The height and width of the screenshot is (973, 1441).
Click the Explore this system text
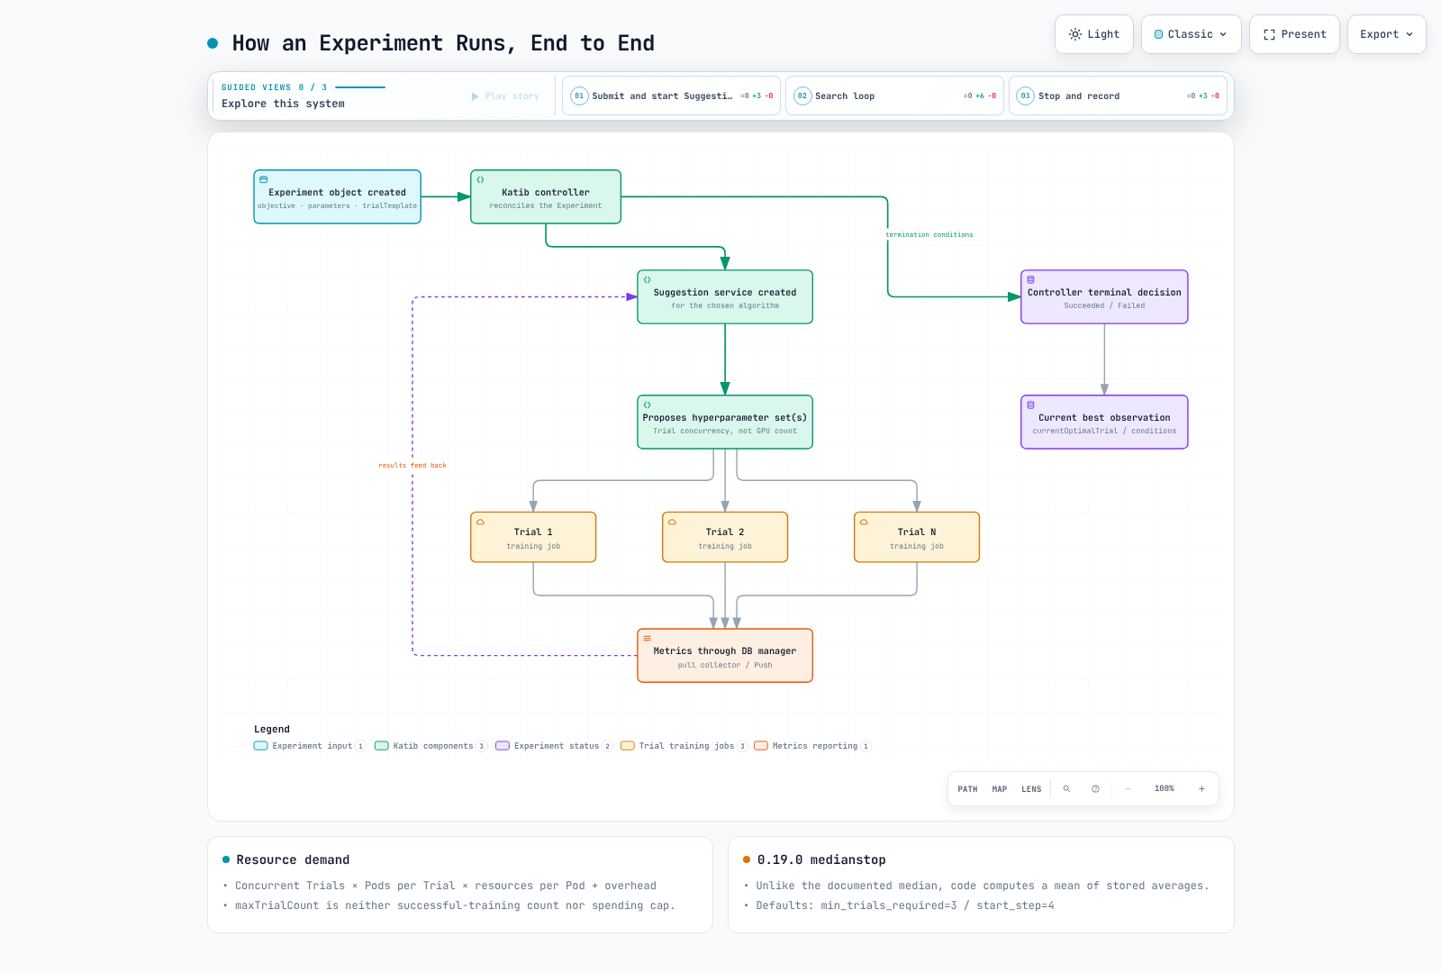(283, 104)
